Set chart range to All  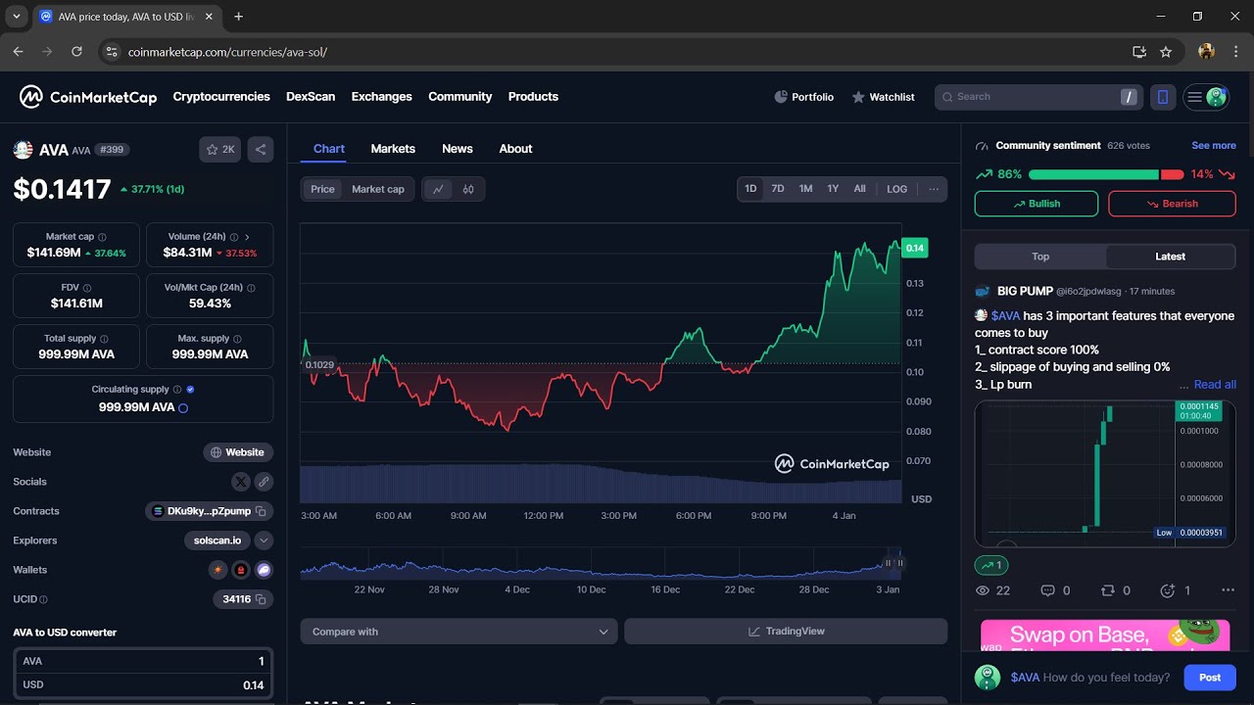point(859,189)
